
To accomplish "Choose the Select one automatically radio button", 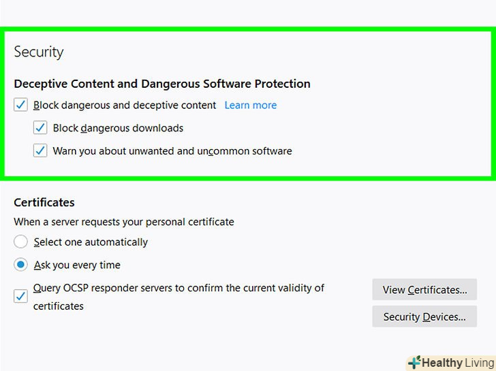I will coord(21,242).
